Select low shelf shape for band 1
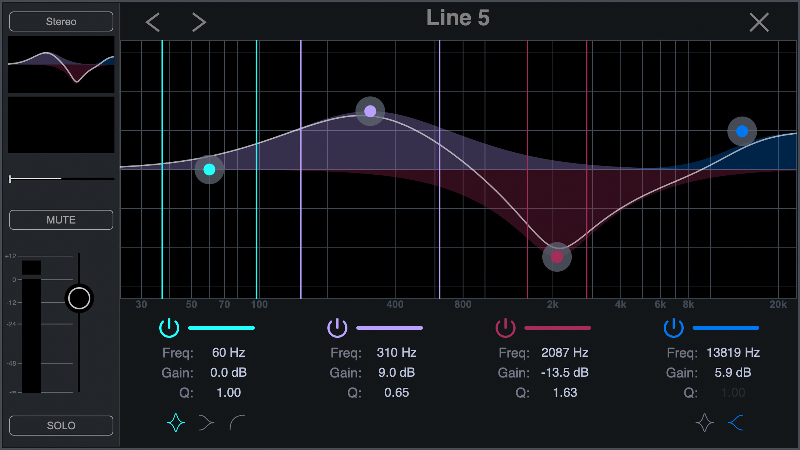 206,423
